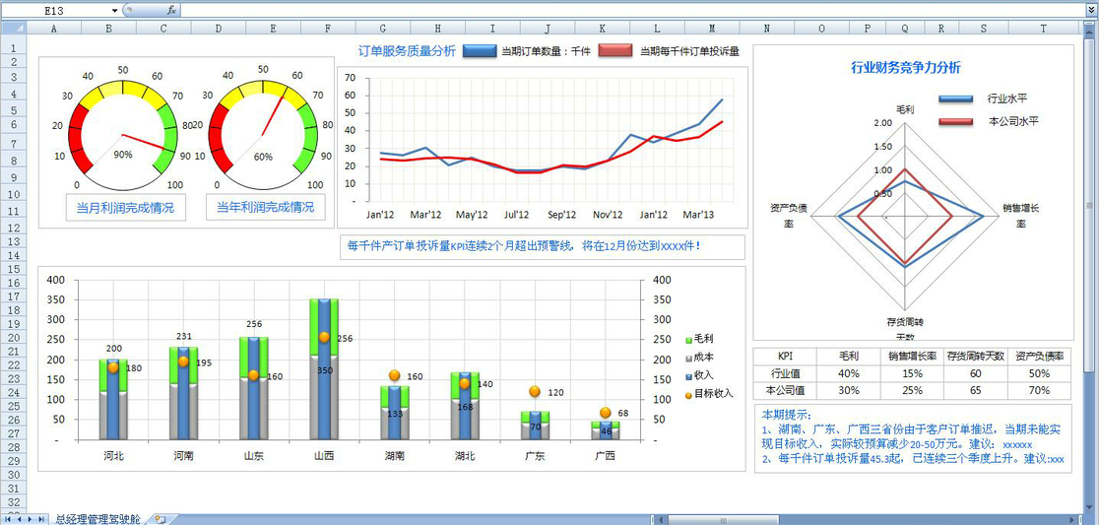Click the 90% monthly profit gauge chart
The width and height of the screenshot is (1099, 525).
[x=123, y=135]
